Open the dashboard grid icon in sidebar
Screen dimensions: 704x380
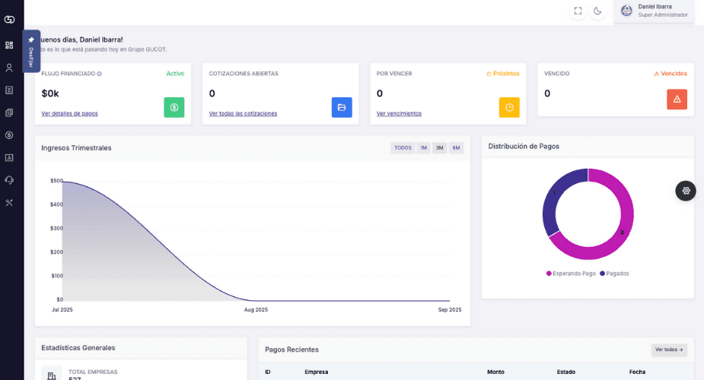coord(9,45)
